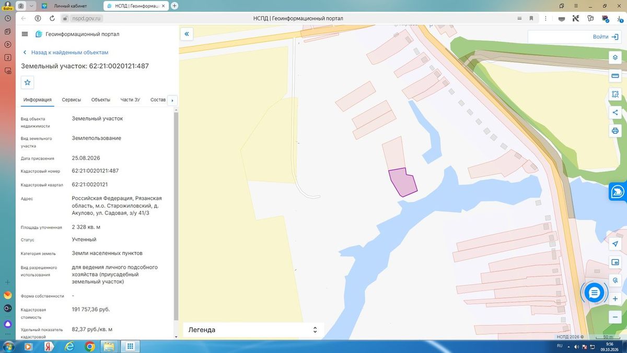Print the map using the printer icon
Screen dimensions: 627x353
pyautogui.click(x=615, y=131)
